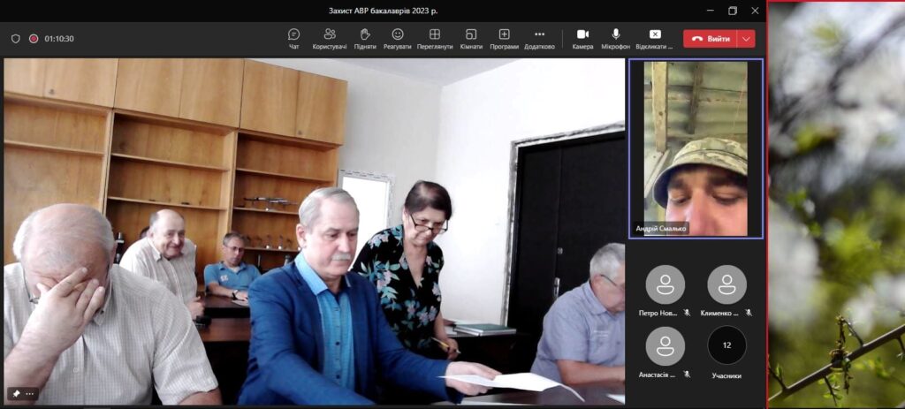905x409 pixels.
Task: Select Андрій Смалько video tile
Action: [x=695, y=148]
